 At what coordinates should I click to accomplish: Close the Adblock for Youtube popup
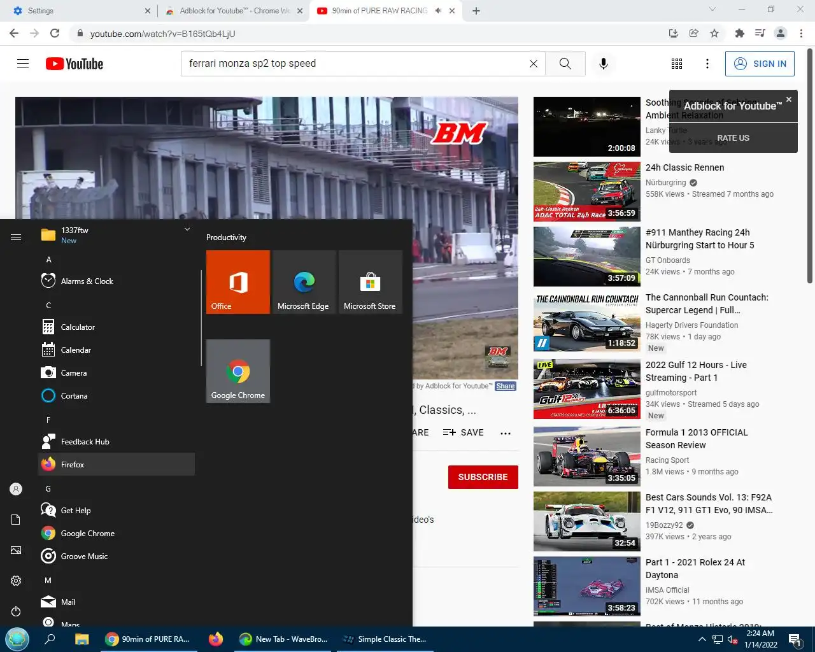coord(789,99)
